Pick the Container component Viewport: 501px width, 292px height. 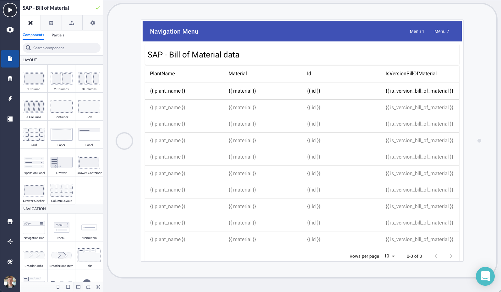[x=62, y=106]
